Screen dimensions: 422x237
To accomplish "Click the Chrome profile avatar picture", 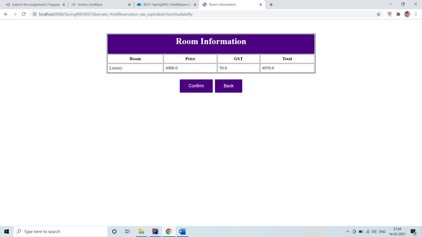I will pos(407,14).
